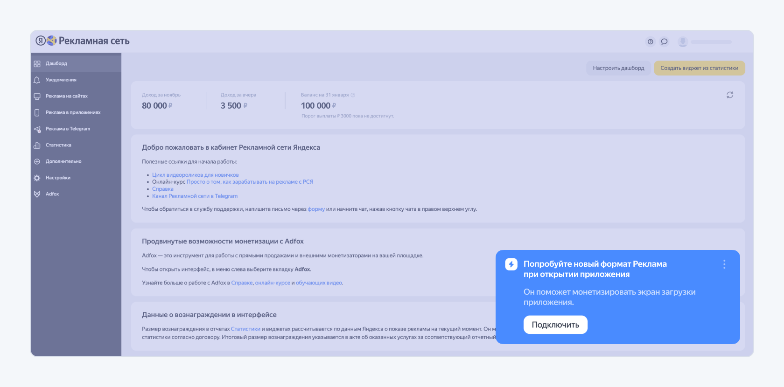Open Настройки menu item
Screen dimensions: 784x387
coord(76,178)
